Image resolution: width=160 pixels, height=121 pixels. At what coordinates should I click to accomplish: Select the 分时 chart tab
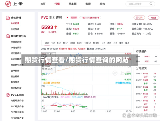(47, 43)
